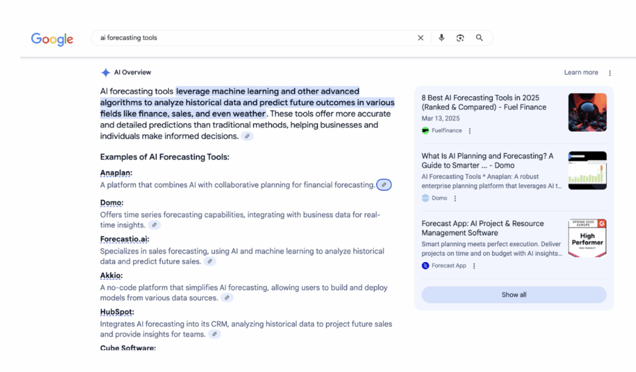Screen dimensions: 636x372
Task: Click the Forecastio.ai heading term
Action: pyautogui.click(x=124, y=239)
